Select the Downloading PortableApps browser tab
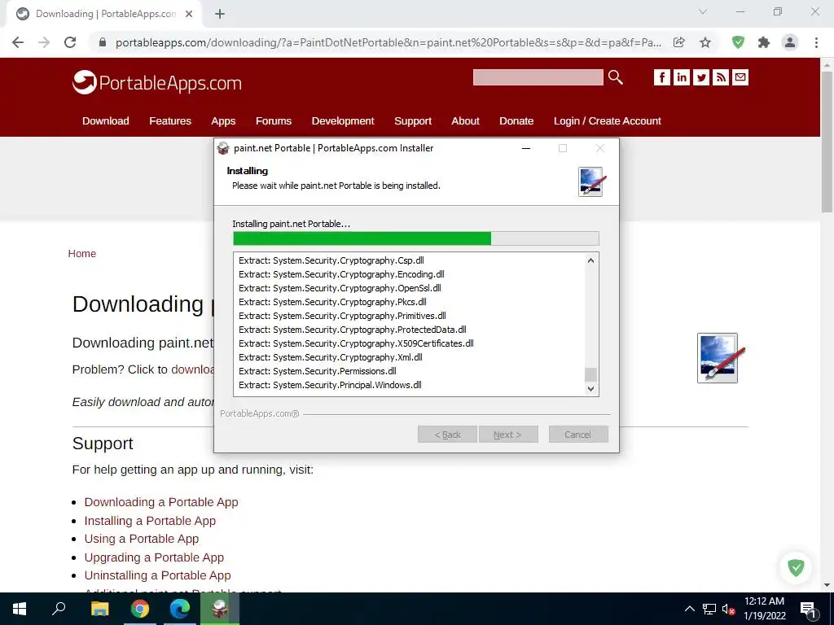 pos(103,14)
